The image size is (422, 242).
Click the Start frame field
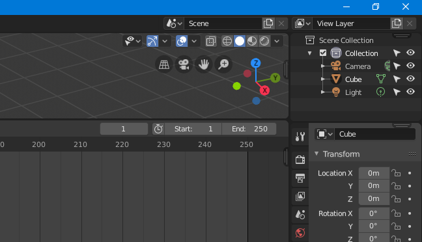click(193, 129)
